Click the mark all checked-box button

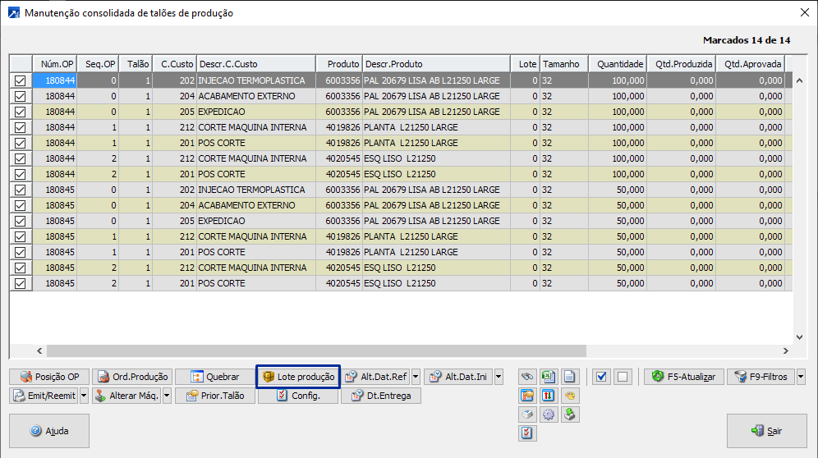pos(602,377)
